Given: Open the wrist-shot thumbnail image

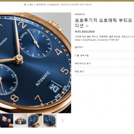Looking at the screenshot, I should tap(7, 121).
